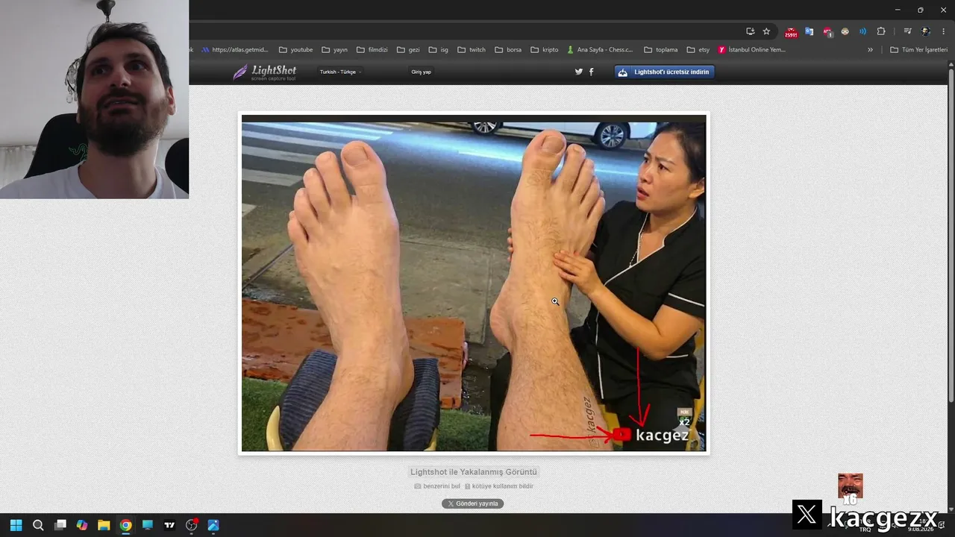Open the blue sound waves extension icon
955x537 pixels.
(x=862, y=31)
